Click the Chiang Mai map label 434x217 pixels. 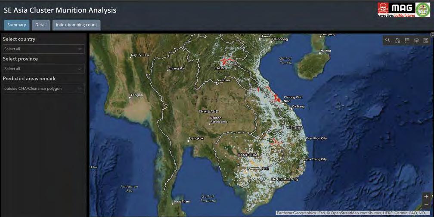point(177,68)
